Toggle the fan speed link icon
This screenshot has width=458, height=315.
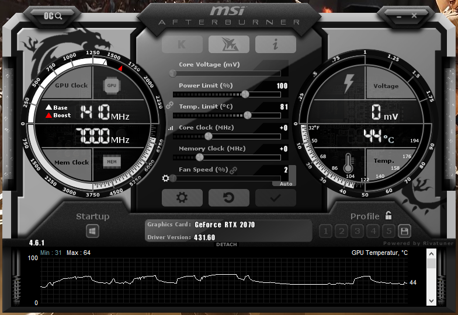(x=234, y=170)
